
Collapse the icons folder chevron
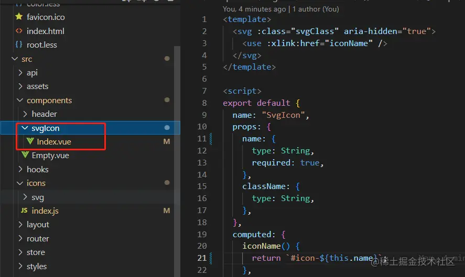[x=20, y=183]
